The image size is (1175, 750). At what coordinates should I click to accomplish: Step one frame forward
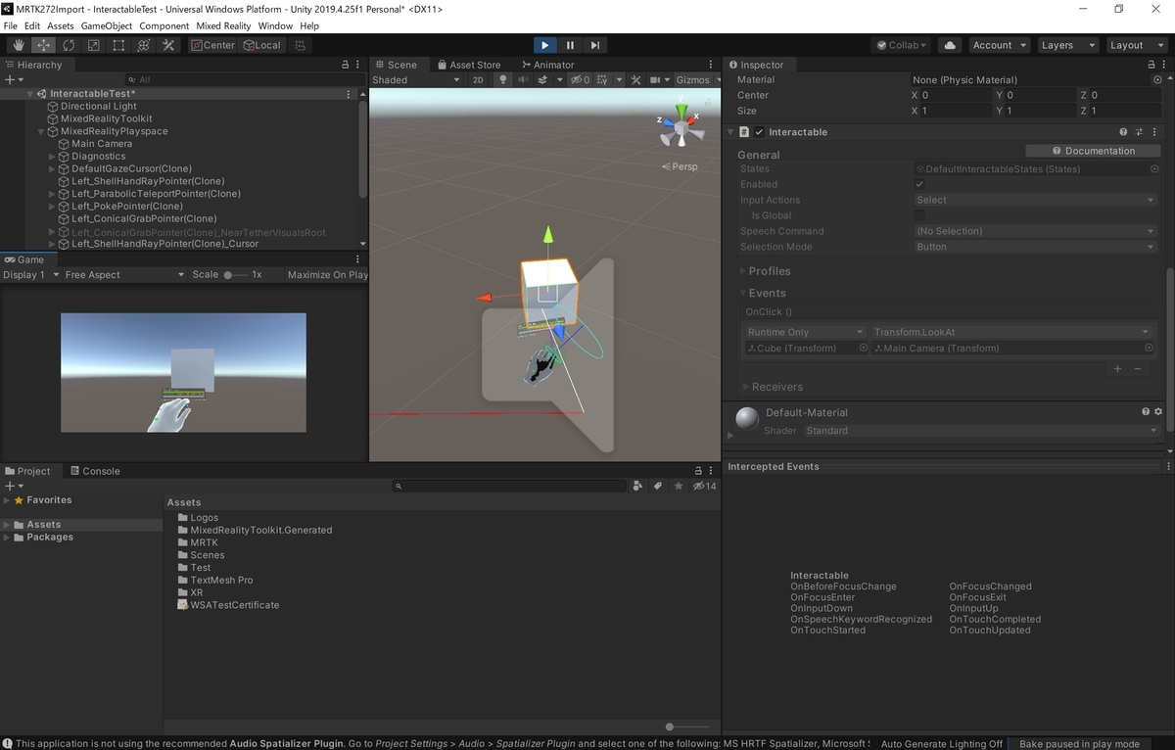[x=594, y=45]
